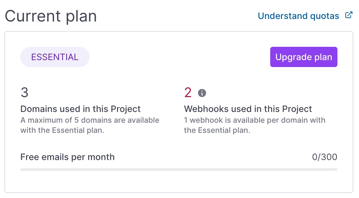The width and height of the screenshot is (359, 198).
Task: Click the domains used count showing 3
Action: tap(25, 92)
